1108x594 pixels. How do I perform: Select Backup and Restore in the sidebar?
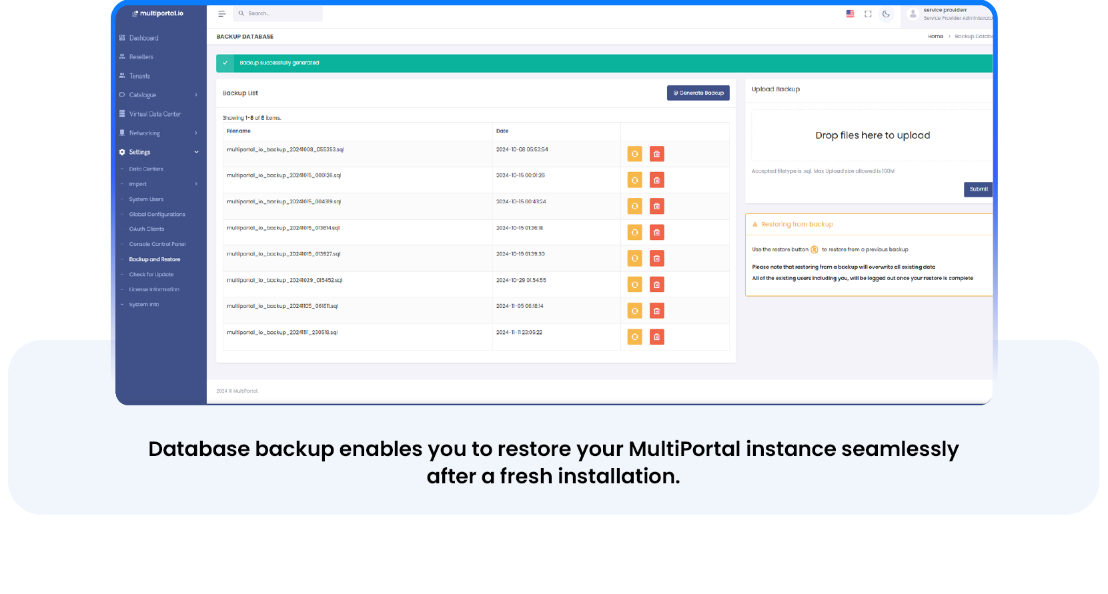click(x=155, y=259)
